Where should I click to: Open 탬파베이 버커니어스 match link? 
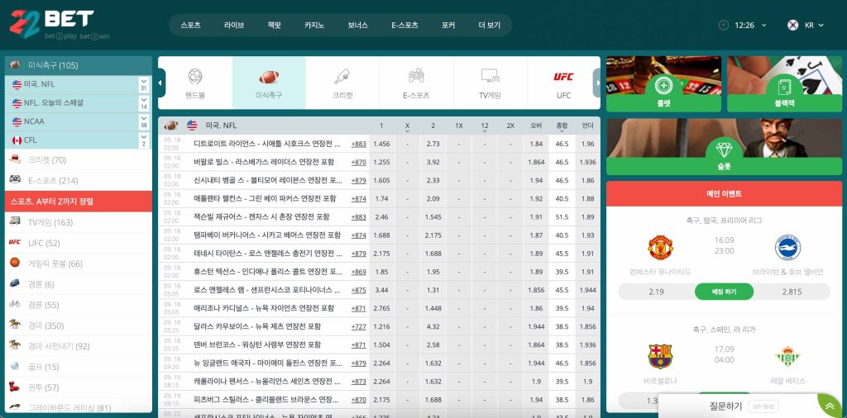pos(267,235)
